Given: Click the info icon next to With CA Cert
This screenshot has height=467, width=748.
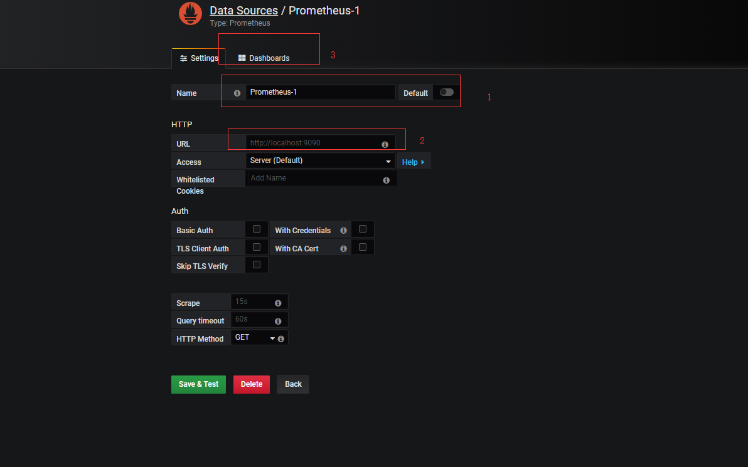Looking at the screenshot, I should point(343,248).
